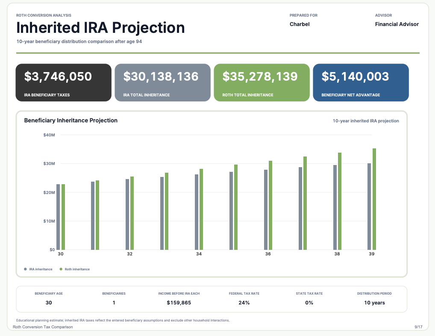The height and width of the screenshot is (336, 435).
Task: Click the $0 y-axis label
Action: pyautogui.click(x=52, y=249)
